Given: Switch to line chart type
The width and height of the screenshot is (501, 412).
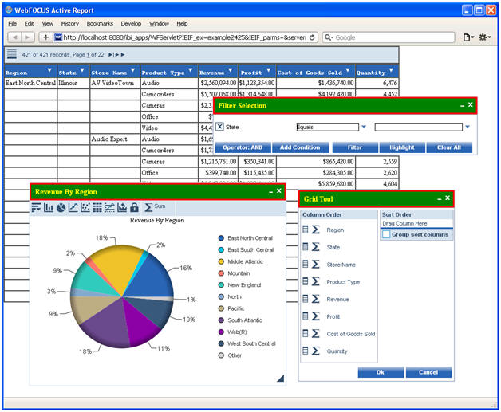Looking at the screenshot, I should (73, 207).
